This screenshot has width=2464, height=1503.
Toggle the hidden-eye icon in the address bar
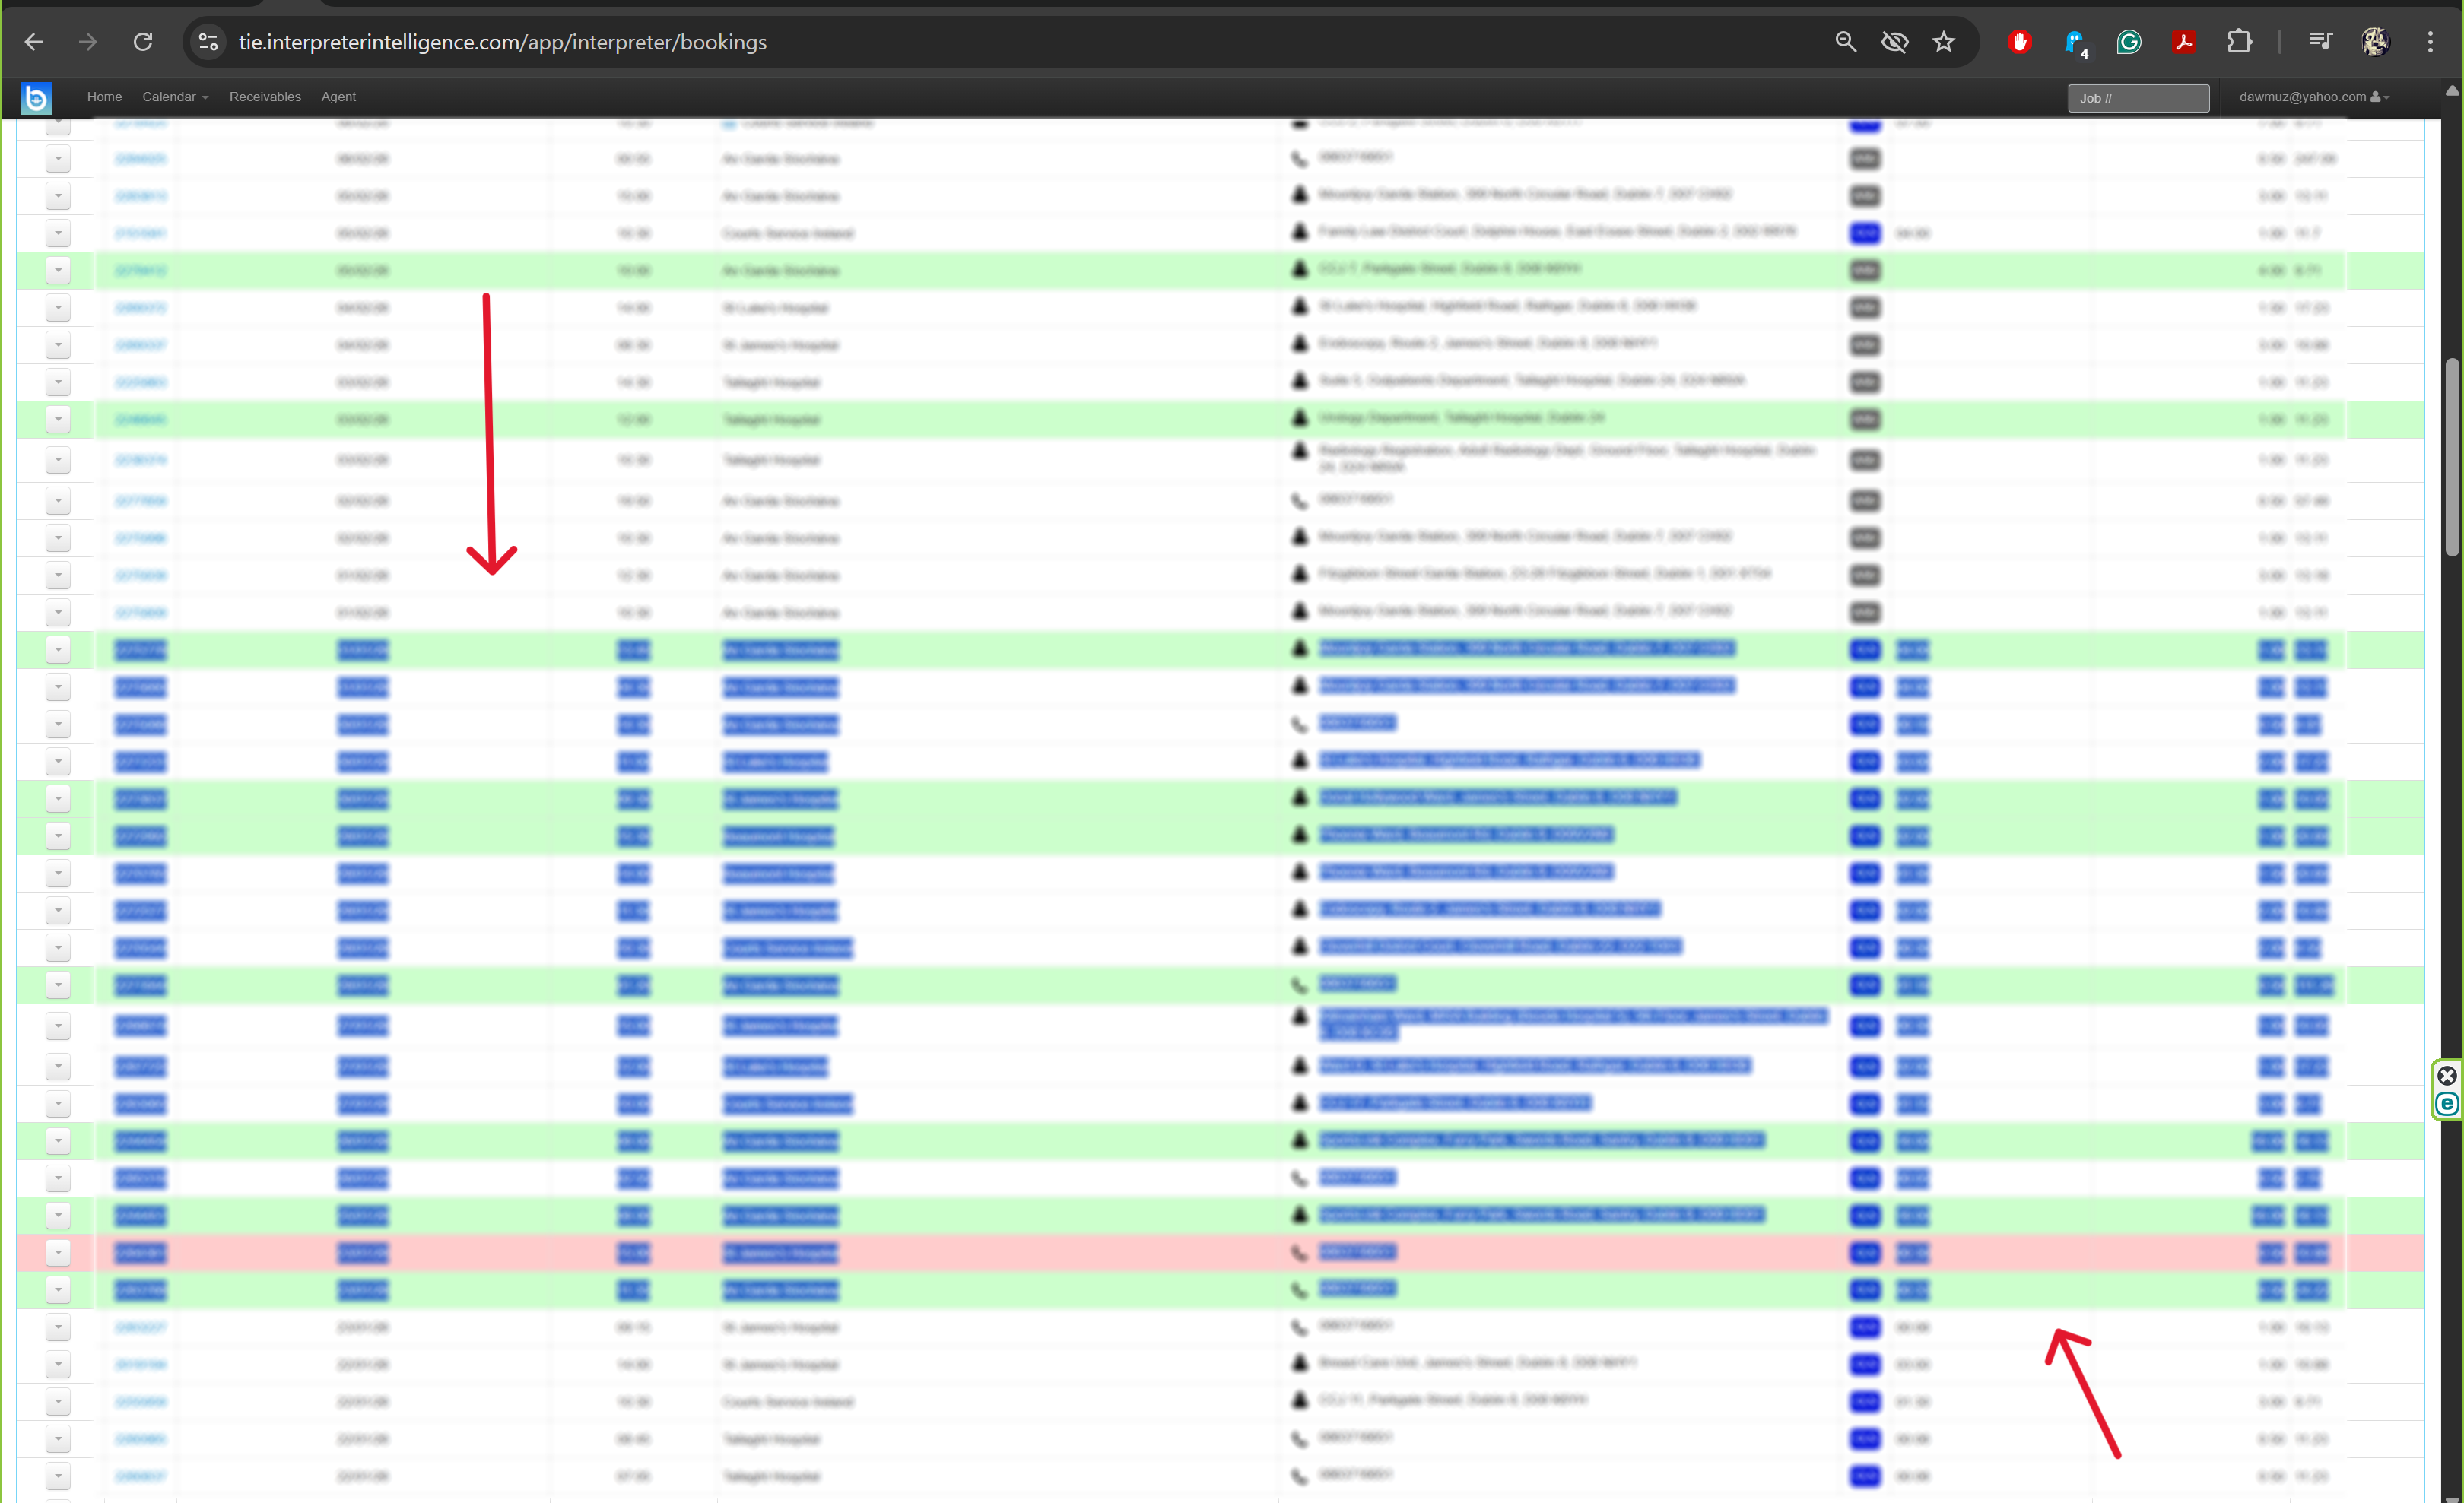tap(1894, 42)
